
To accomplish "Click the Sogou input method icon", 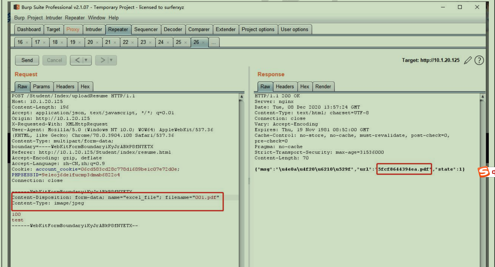I will pyautogui.click(x=484, y=172).
